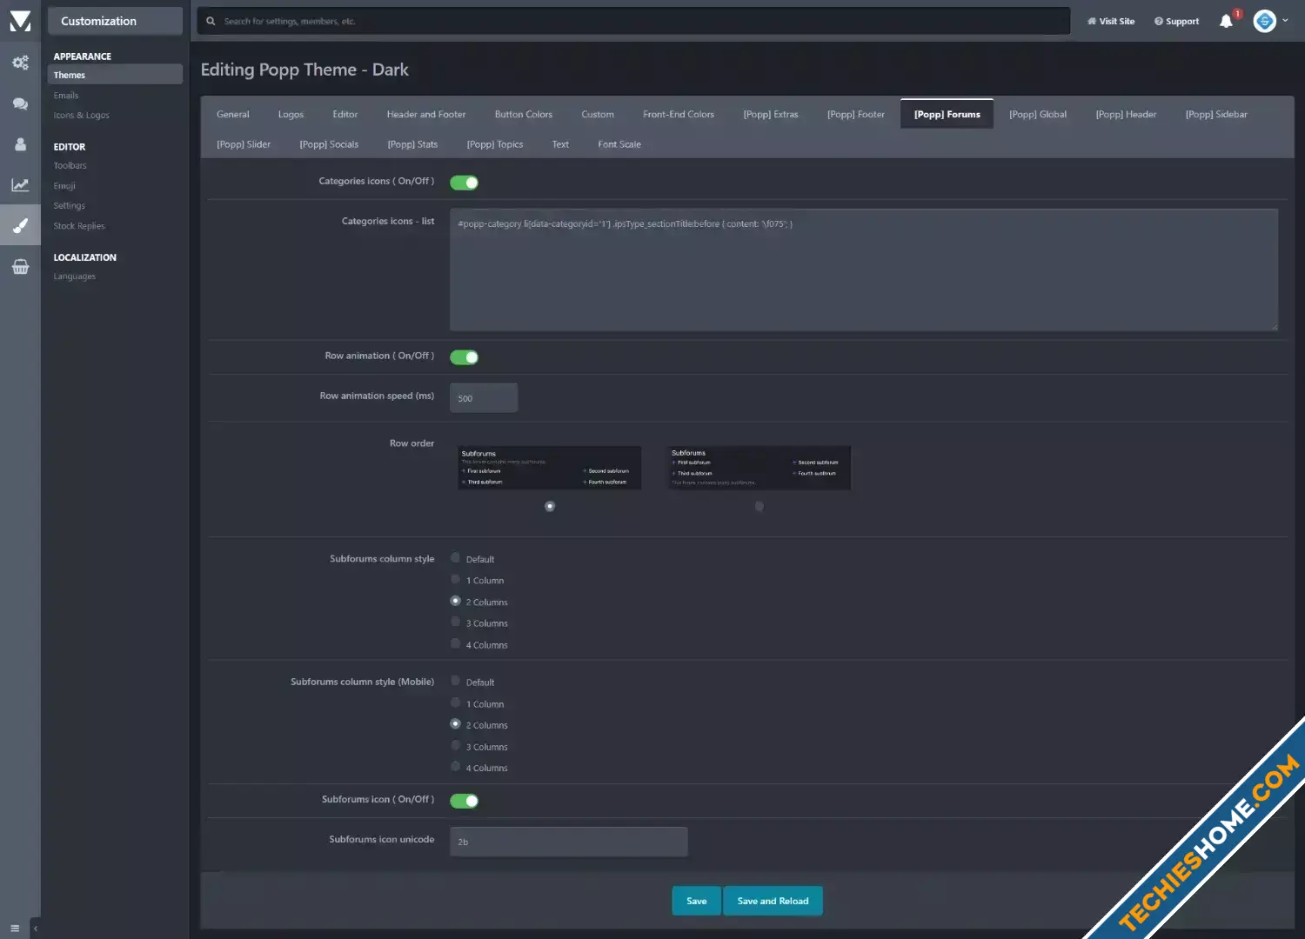
Task: Select 4 Columns for Subforums column style
Action: [455, 643]
